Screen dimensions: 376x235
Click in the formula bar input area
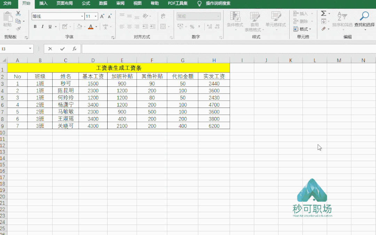229,49
